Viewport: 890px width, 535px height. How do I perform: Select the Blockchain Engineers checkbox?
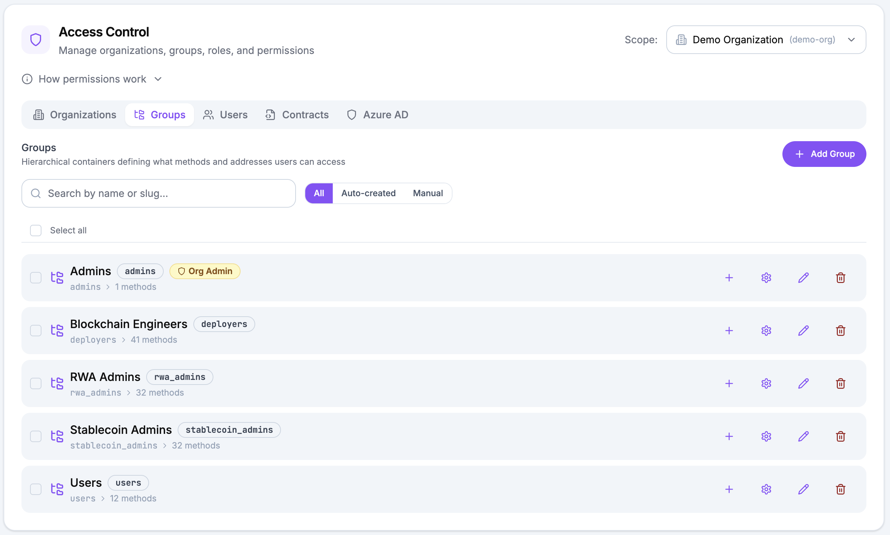pyautogui.click(x=36, y=330)
